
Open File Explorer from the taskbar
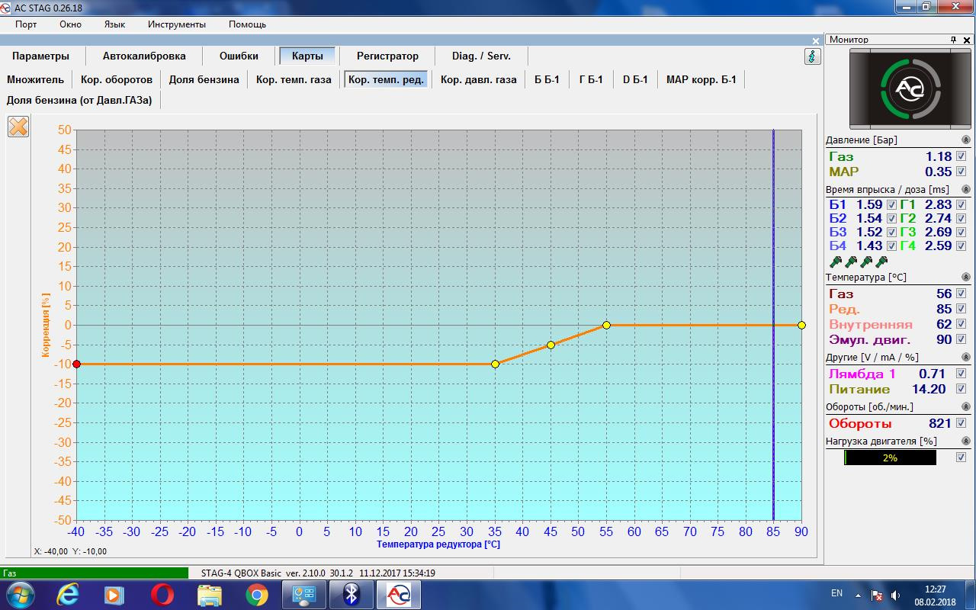209,595
